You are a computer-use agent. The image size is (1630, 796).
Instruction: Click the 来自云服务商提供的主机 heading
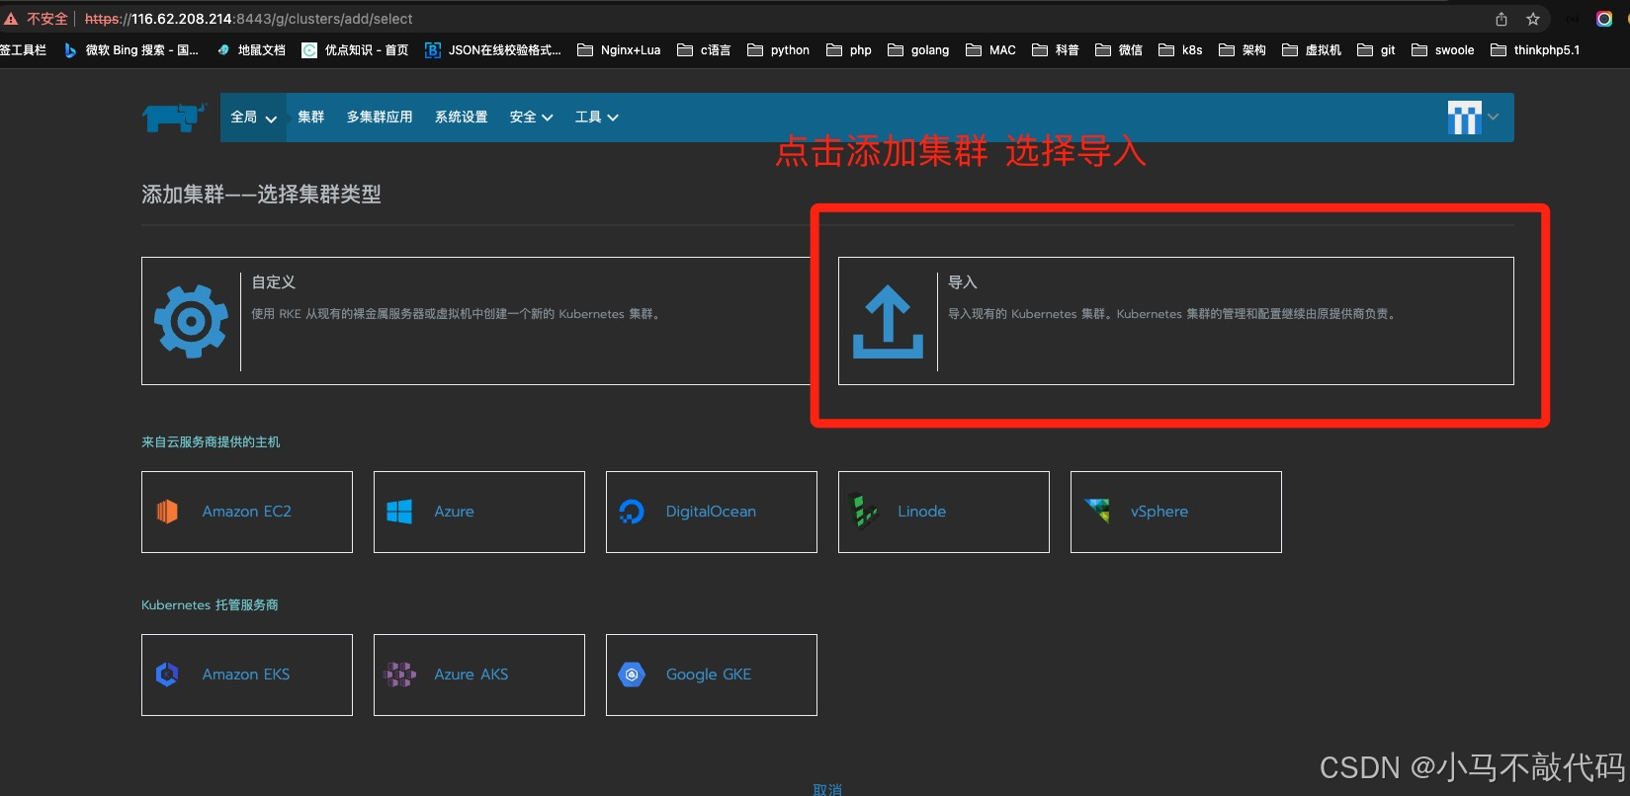(x=211, y=442)
